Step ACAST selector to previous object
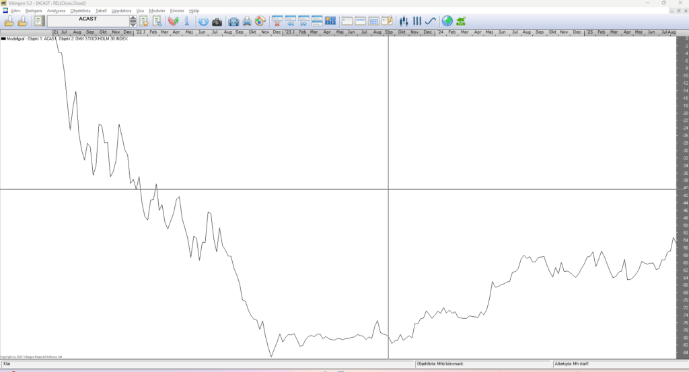Image resolution: width=689 pixels, height=372 pixels. pos(133,18)
